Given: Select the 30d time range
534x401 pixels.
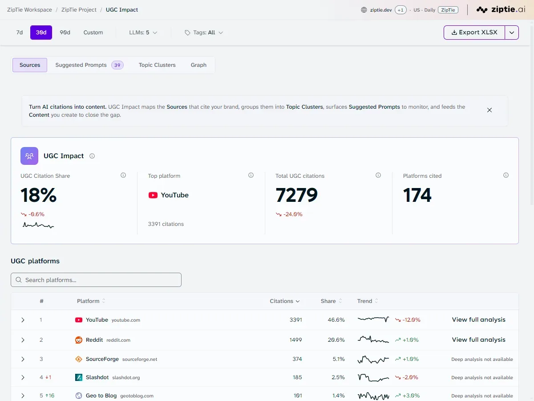Looking at the screenshot, I should point(41,33).
